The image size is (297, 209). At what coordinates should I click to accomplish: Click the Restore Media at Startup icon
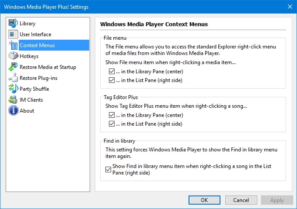coord(13,67)
